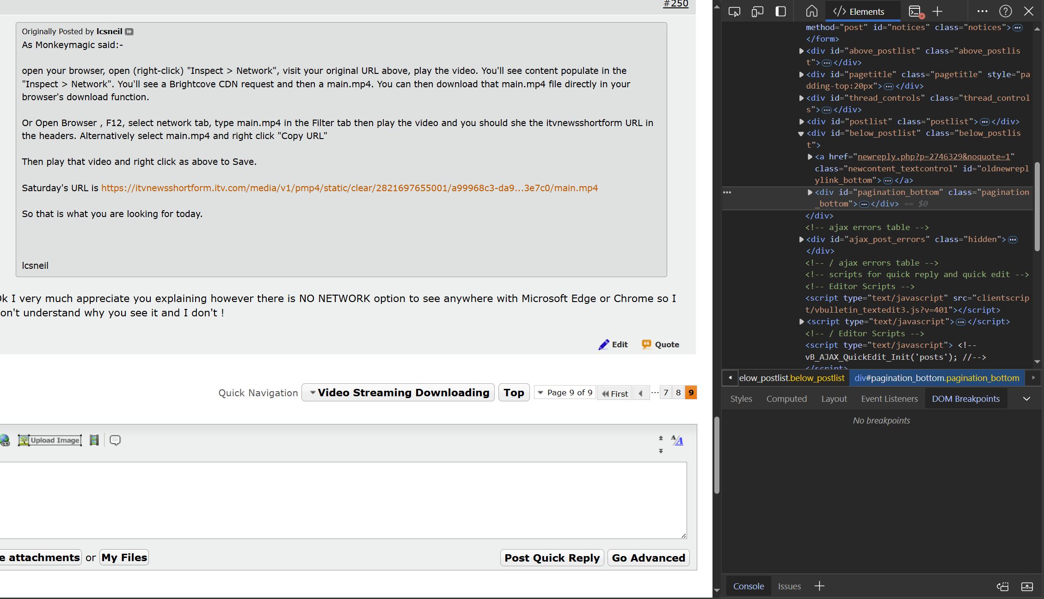Expand the postlist div node

[x=801, y=121]
